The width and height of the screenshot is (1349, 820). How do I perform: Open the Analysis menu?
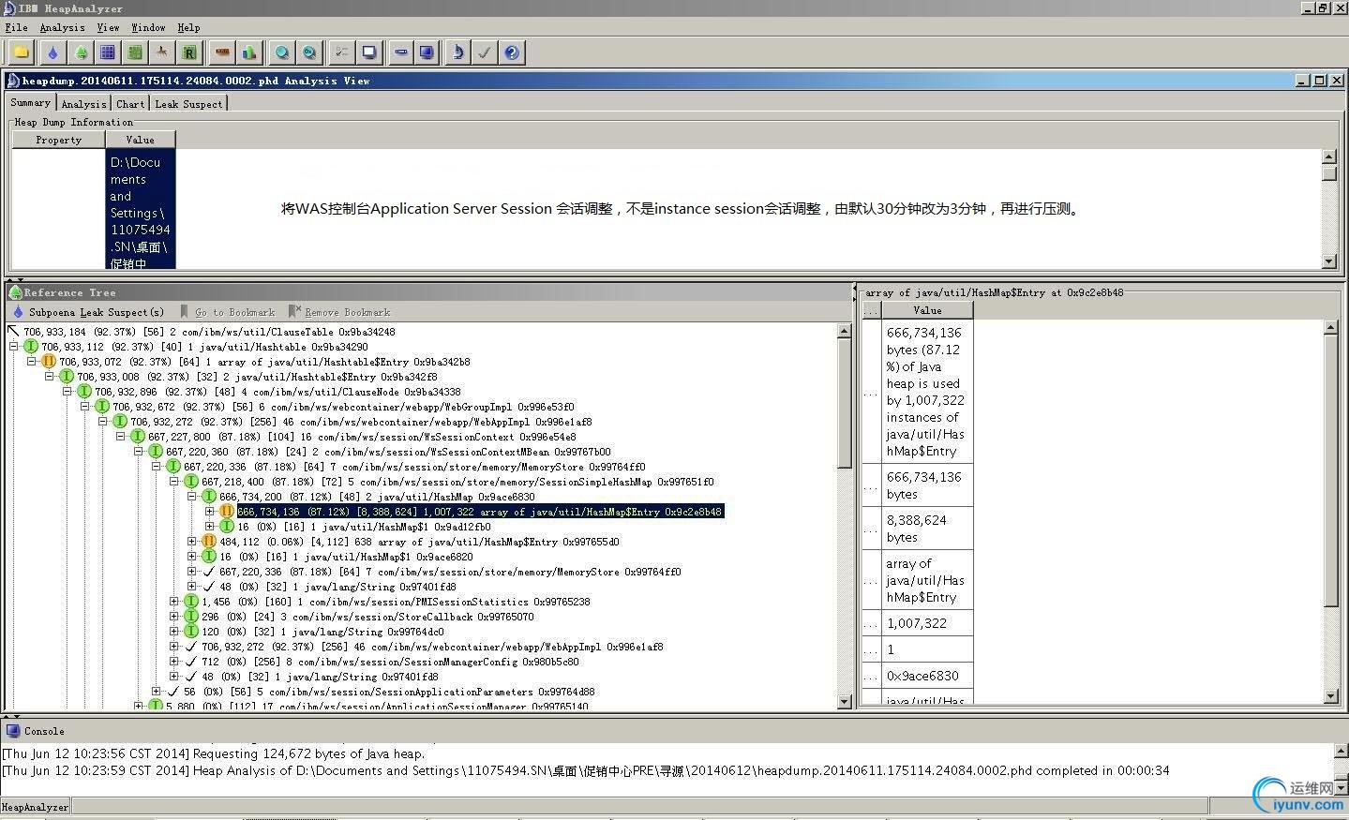tap(62, 28)
